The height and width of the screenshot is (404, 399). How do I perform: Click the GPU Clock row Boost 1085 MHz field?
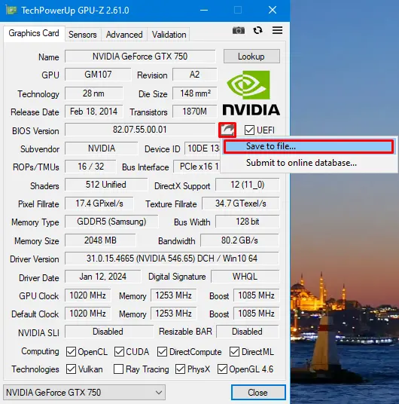(x=257, y=295)
